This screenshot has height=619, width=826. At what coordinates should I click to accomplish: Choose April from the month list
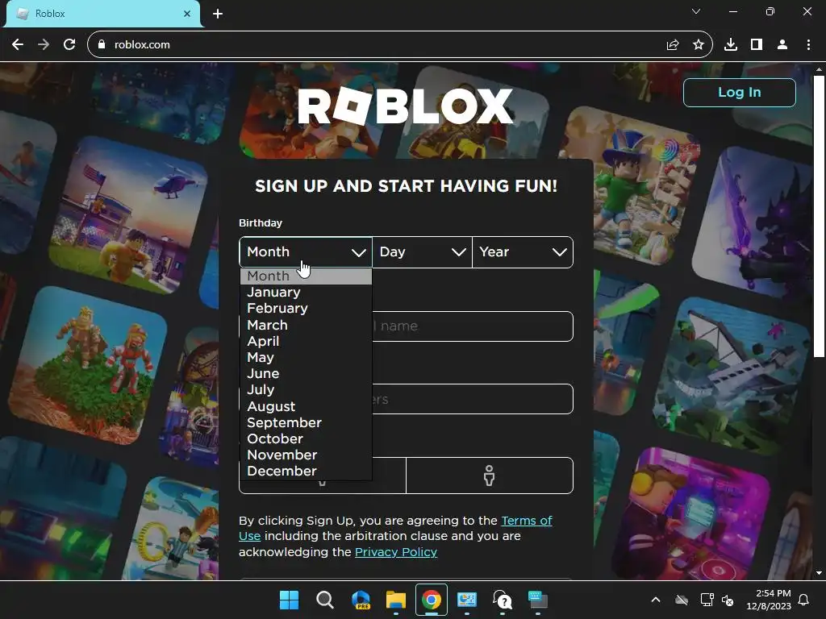(x=306, y=342)
